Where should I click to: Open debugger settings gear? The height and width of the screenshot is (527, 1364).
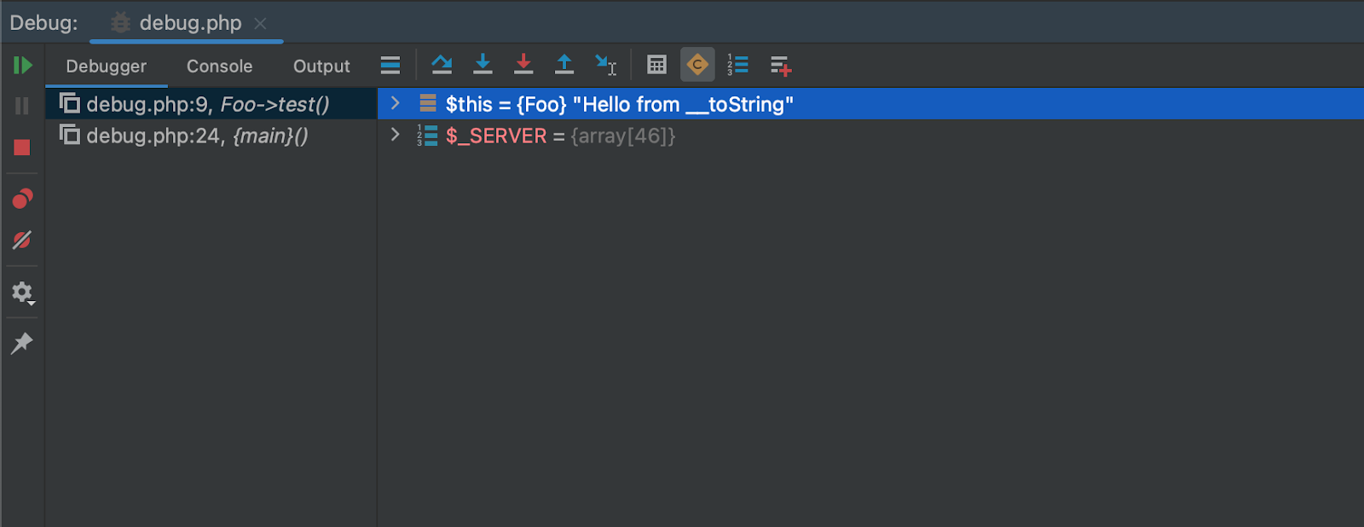click(22, 292)
